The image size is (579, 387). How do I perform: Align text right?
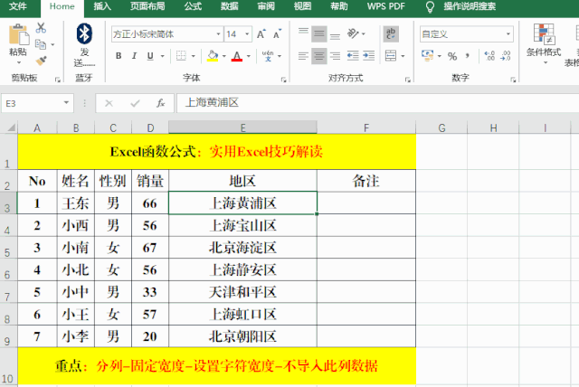(335, 56)
